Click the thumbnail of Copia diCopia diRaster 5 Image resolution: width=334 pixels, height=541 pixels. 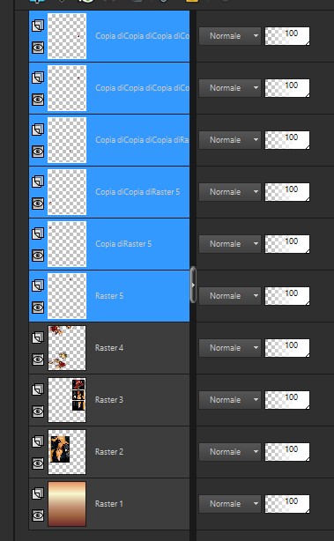67,192
